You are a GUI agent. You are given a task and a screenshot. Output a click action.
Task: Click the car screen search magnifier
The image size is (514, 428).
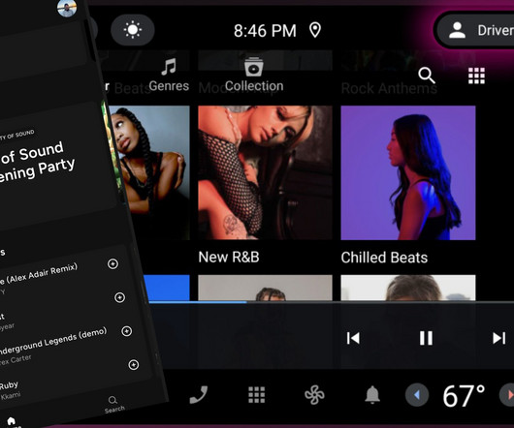pyautogui.click(x=427, y=76)
